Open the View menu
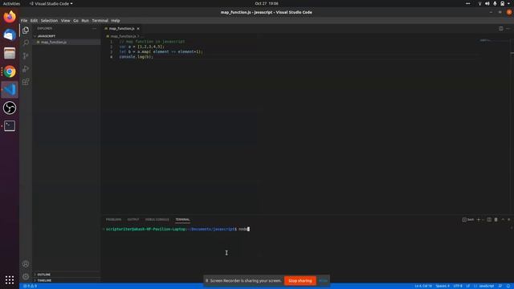Image resolution: width=514 pixels, height=289 pixels. (x=65, y=20)
